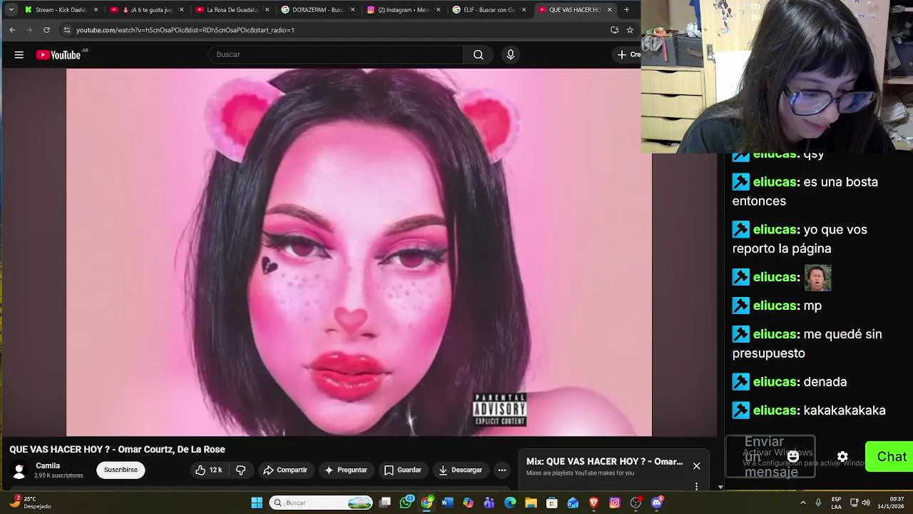This screenshot has width=913, height=514.
Task: Bookmark this page with the star icon
Action: 630,30
